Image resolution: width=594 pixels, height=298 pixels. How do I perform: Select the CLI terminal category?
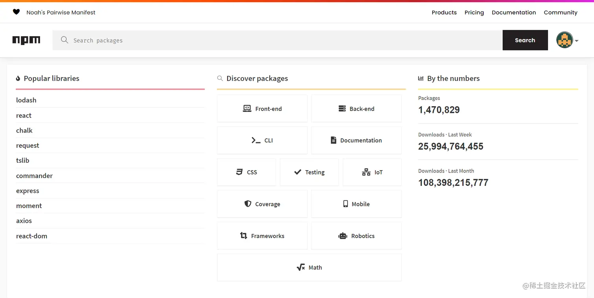[x=262, y=140]
